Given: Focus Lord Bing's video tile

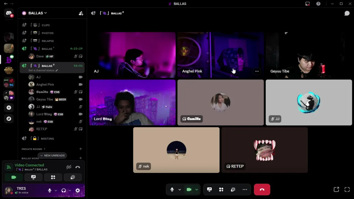Looking at the screenshot, I should click(132, 103).
